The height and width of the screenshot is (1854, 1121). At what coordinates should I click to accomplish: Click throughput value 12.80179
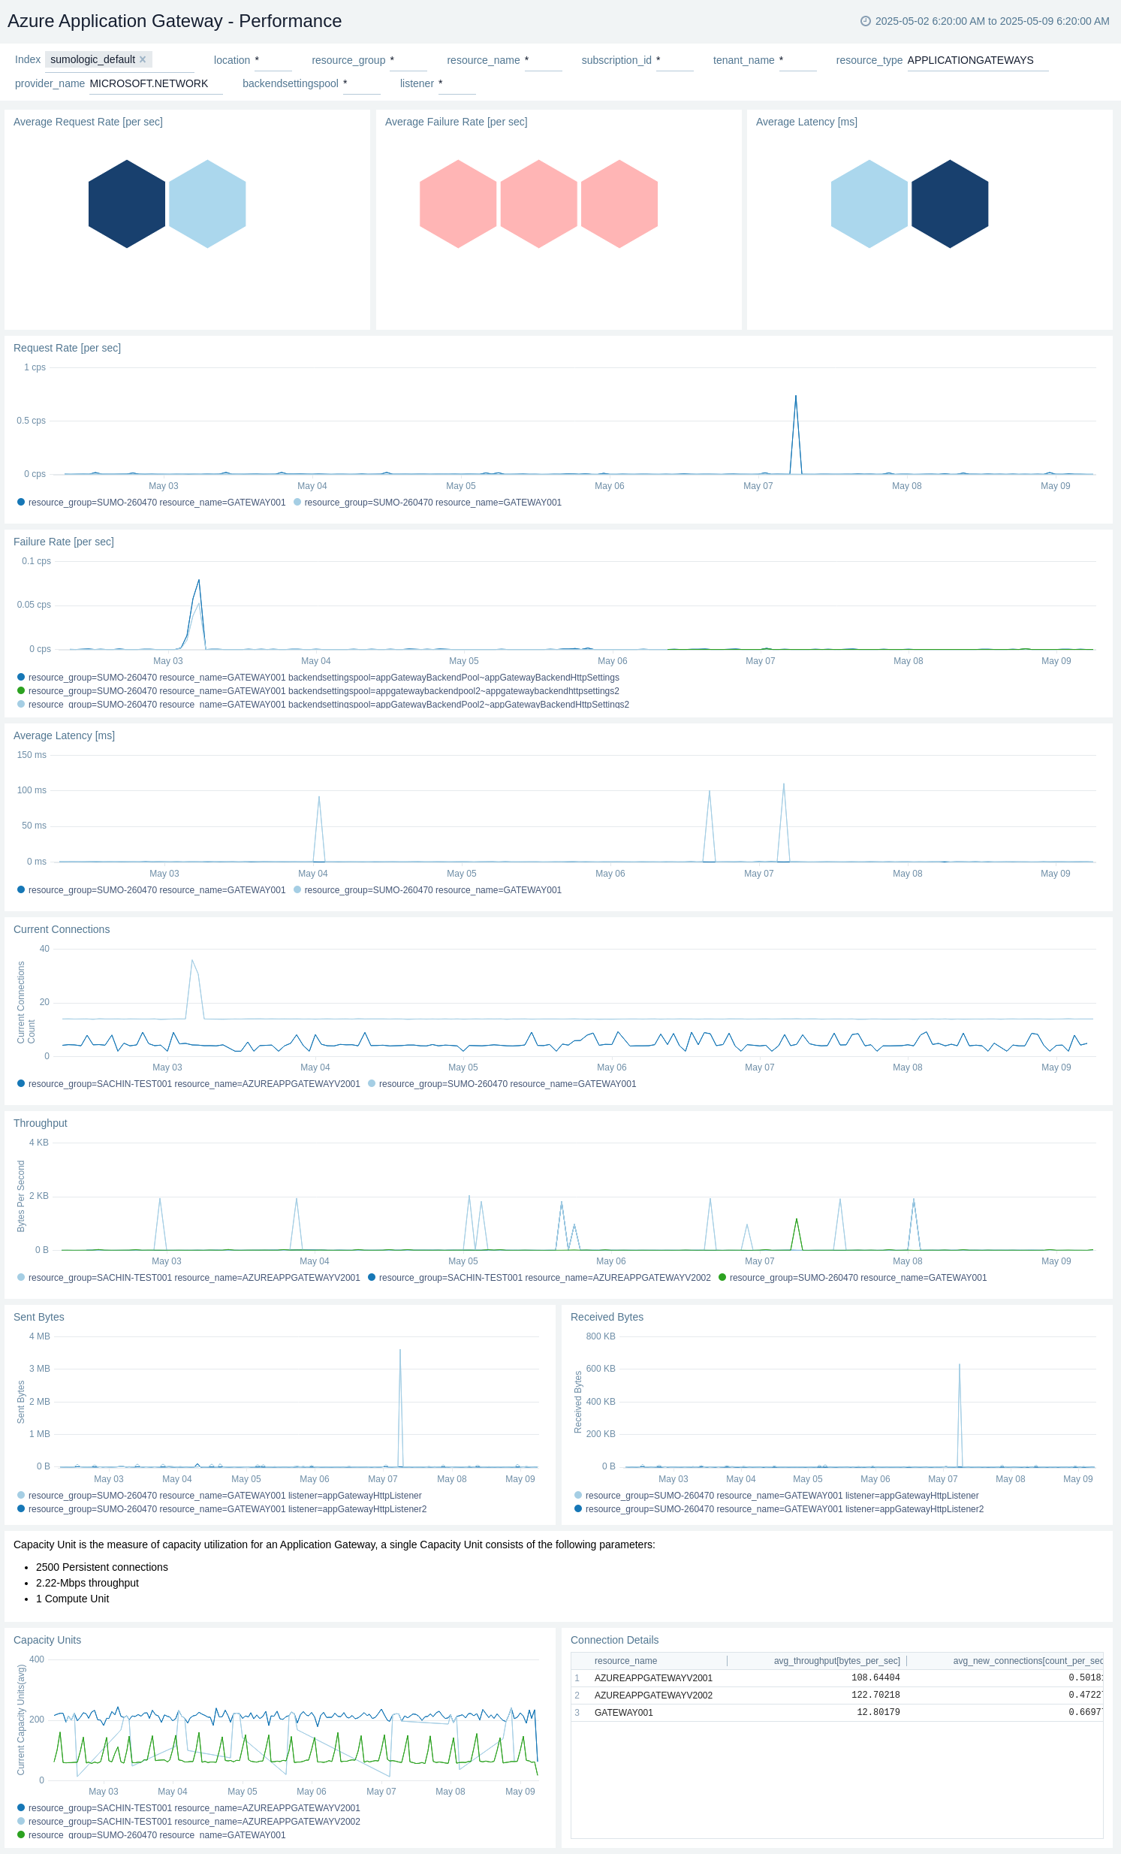(878, 1713)
